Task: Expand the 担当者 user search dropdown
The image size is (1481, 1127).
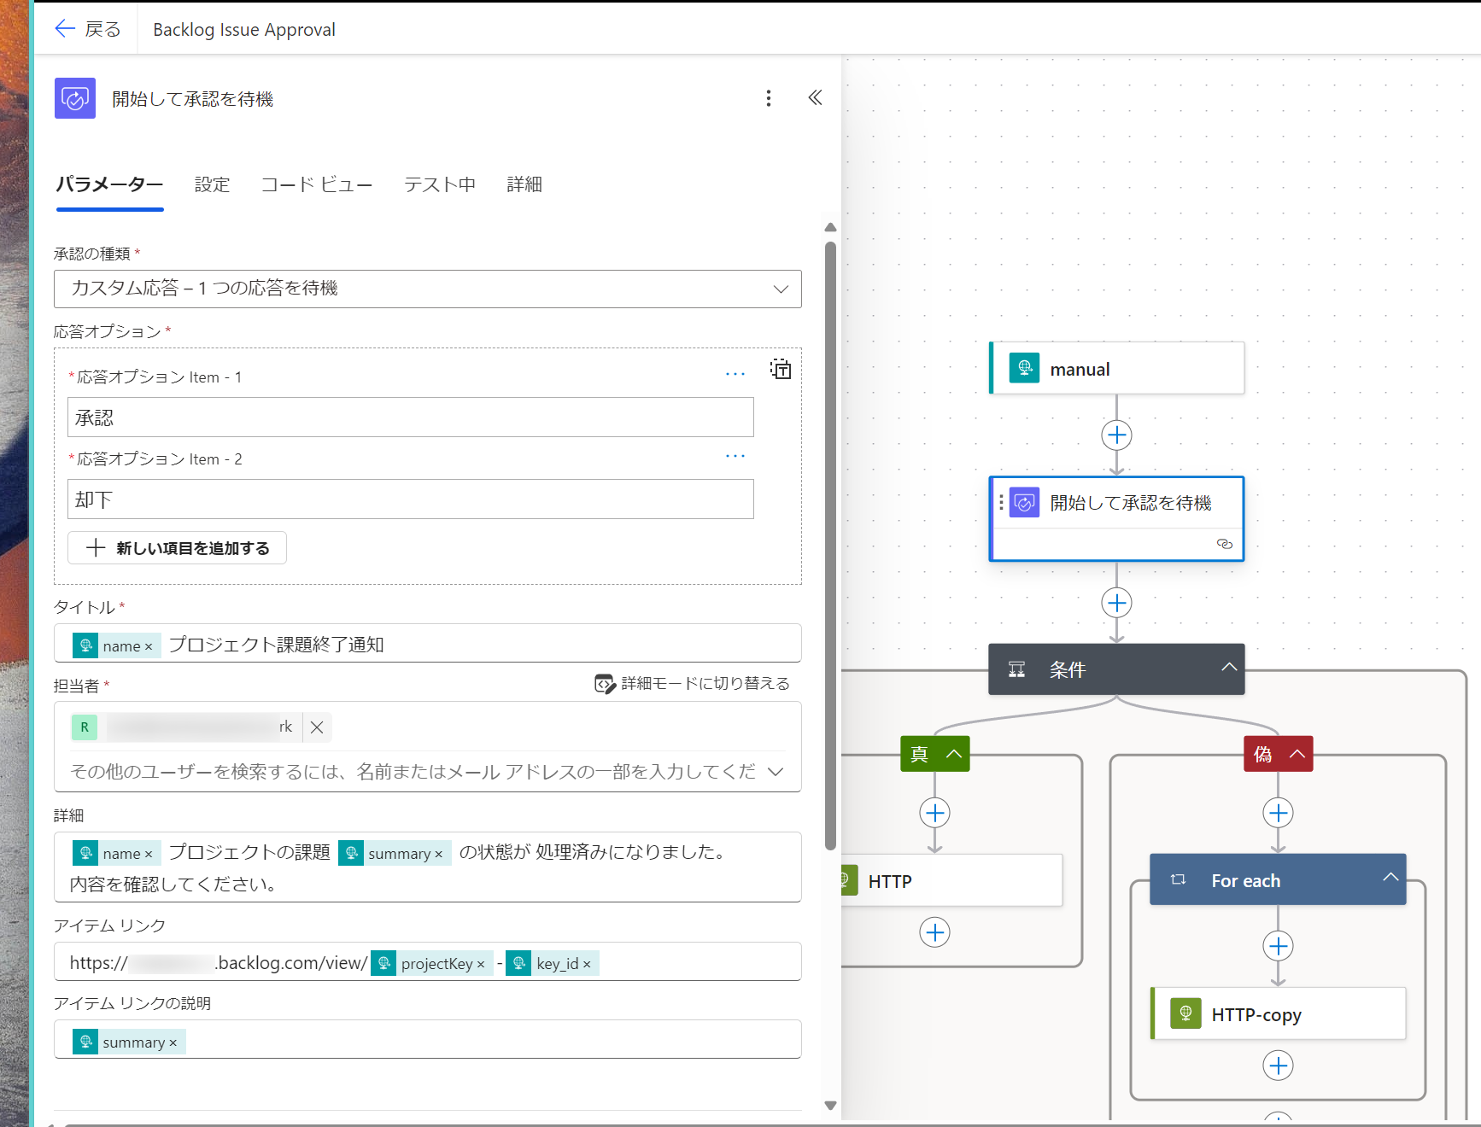Action: click(776, 771)
